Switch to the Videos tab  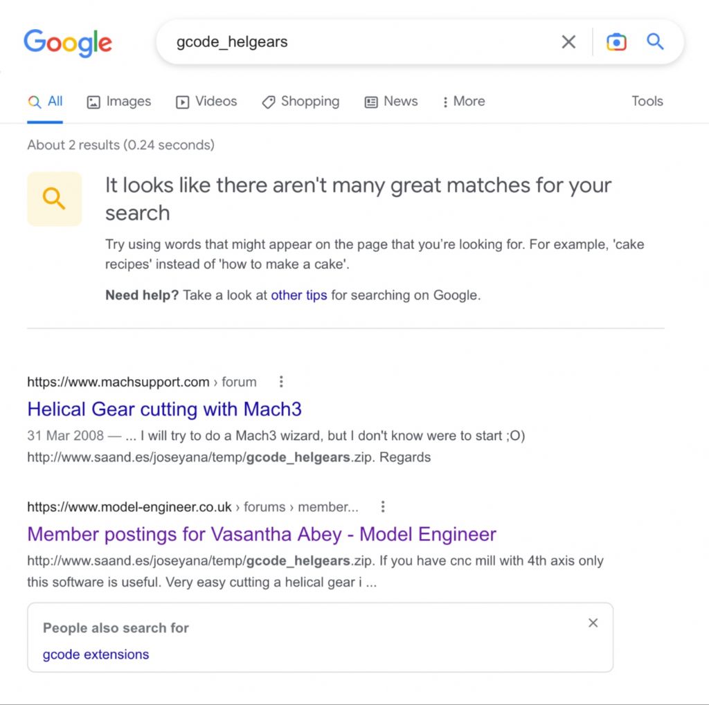pos(206,101)
